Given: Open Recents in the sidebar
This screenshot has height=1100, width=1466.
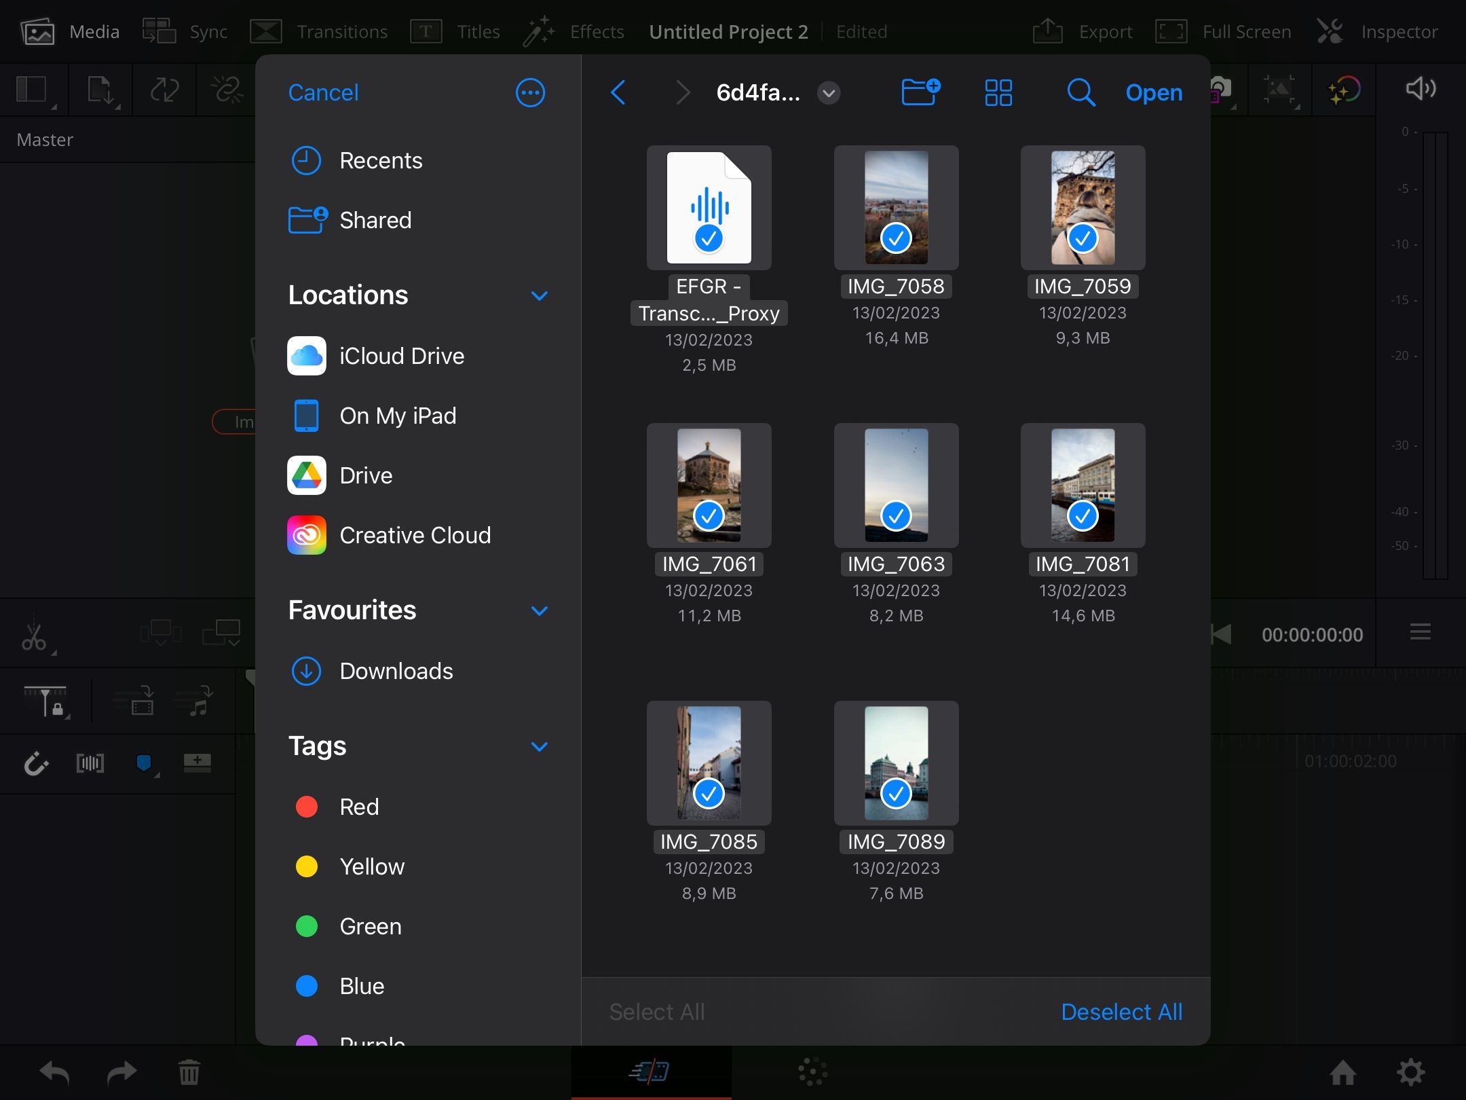Looking at the screenshot, I should tap(380, 161).
